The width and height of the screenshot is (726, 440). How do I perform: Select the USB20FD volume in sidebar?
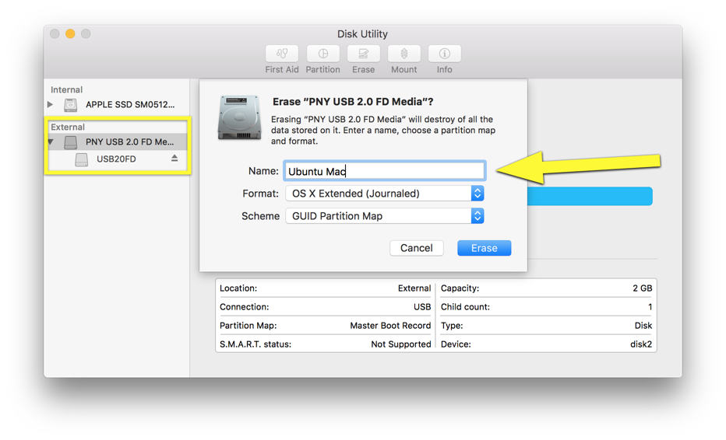[x=116, y=159]
